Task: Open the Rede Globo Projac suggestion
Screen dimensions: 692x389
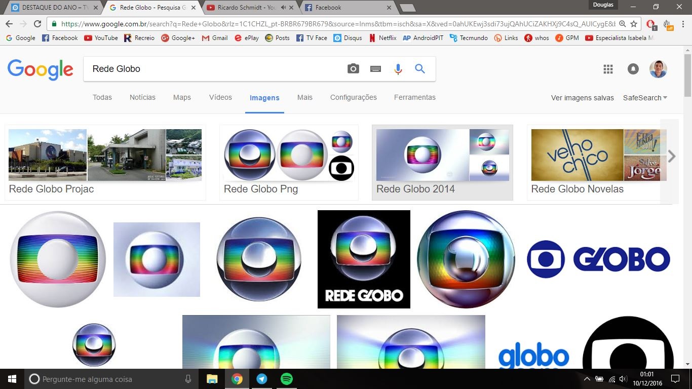Action: click(105, 163)
